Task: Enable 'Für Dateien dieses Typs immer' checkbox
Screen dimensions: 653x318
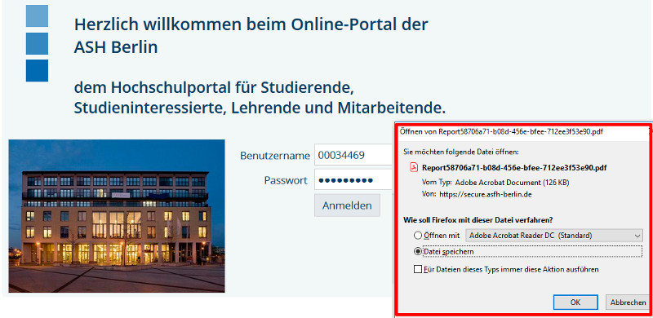Action: pyautogui.click(x=418, y=269)
